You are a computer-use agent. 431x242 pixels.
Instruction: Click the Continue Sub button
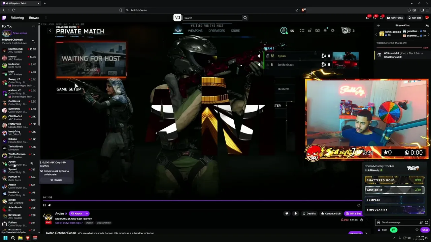331,214
